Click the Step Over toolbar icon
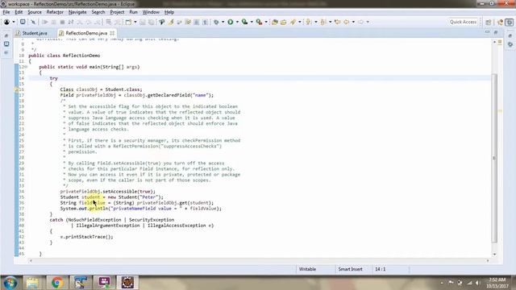The image size is (516, 290). pos(88,22)
